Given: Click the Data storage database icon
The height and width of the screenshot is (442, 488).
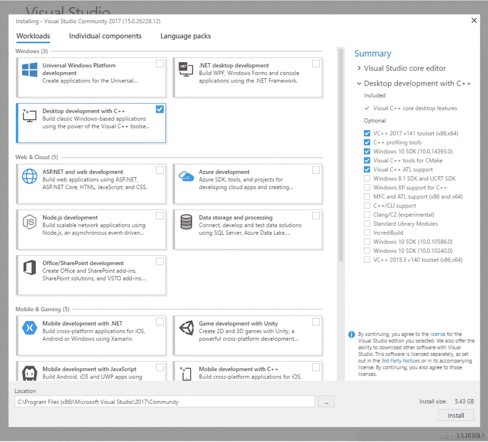Looking at the screenshot, I should coord(186,222).
